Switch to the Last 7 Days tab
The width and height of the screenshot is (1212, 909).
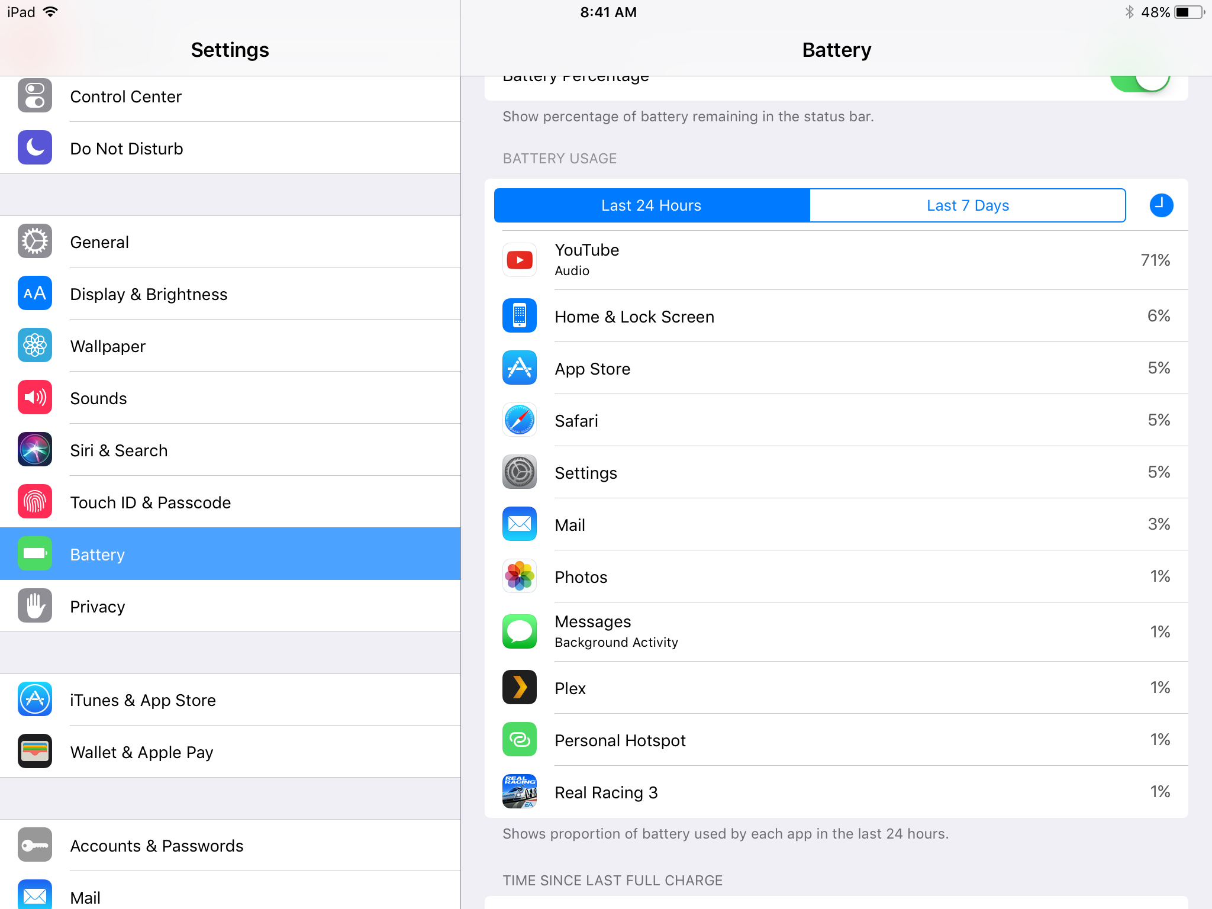[968, 205]
